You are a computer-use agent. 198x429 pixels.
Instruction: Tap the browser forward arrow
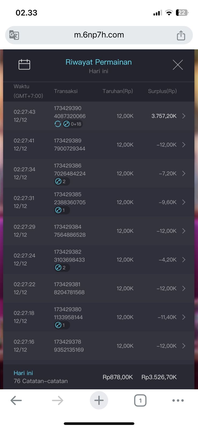coord(57,401)
